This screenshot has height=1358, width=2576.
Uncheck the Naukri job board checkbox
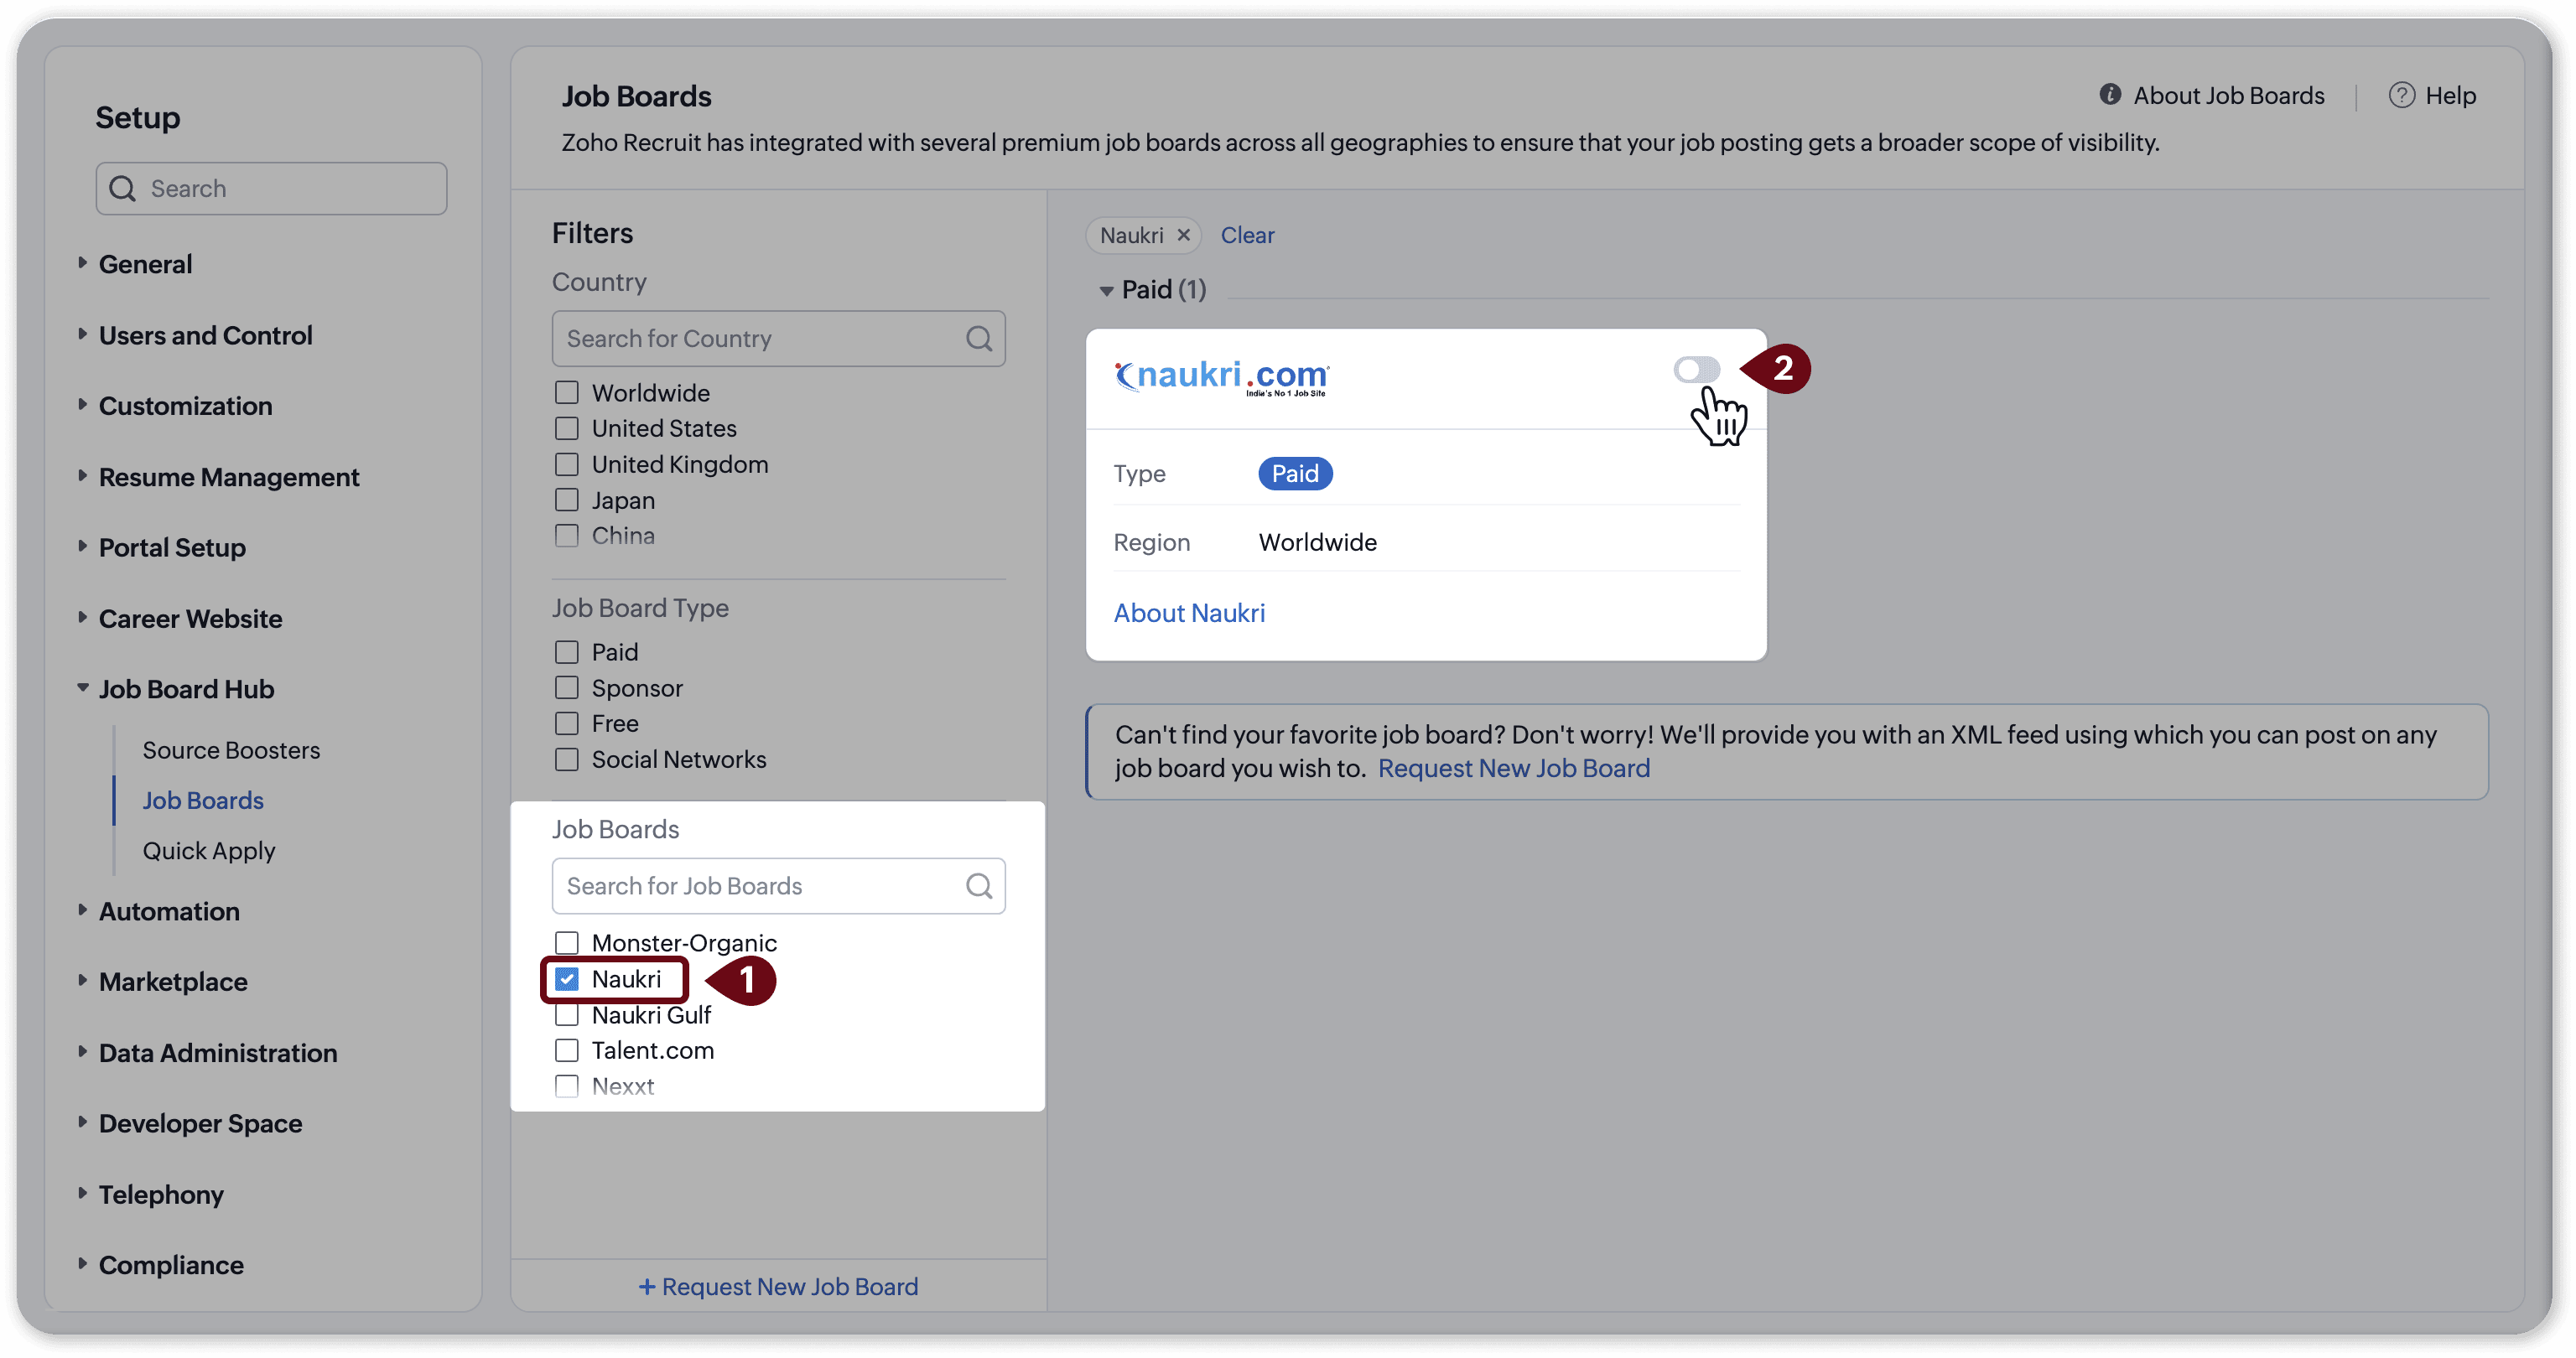coord(567,979)
